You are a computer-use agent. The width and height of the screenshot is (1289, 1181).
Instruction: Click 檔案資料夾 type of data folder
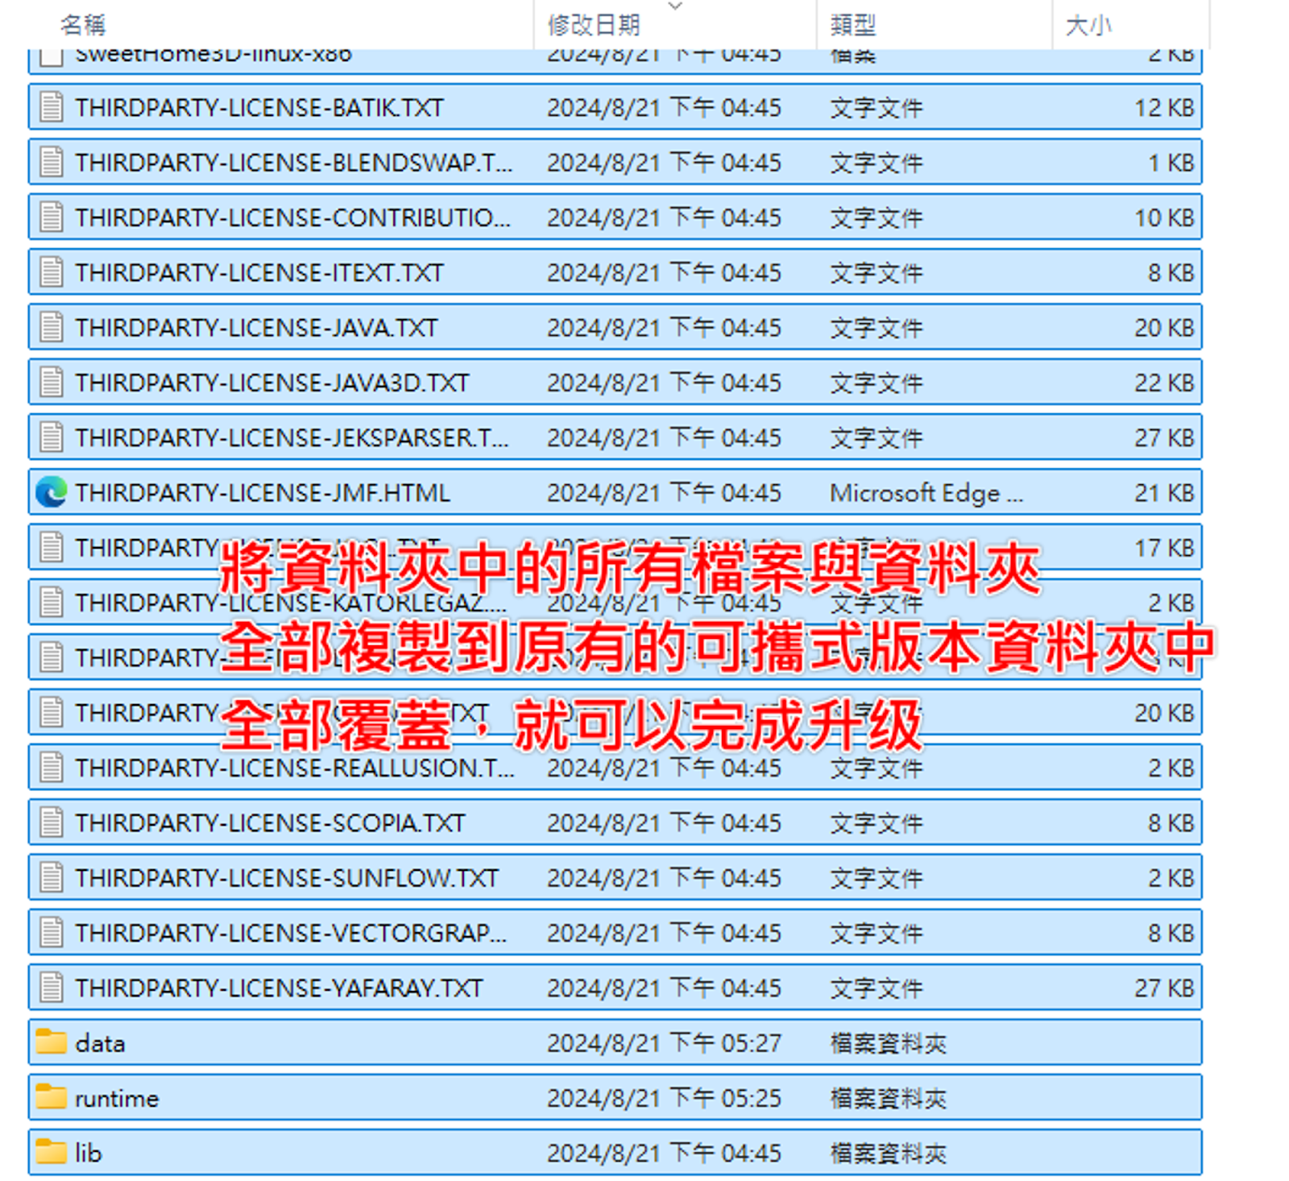point(888,1042)
